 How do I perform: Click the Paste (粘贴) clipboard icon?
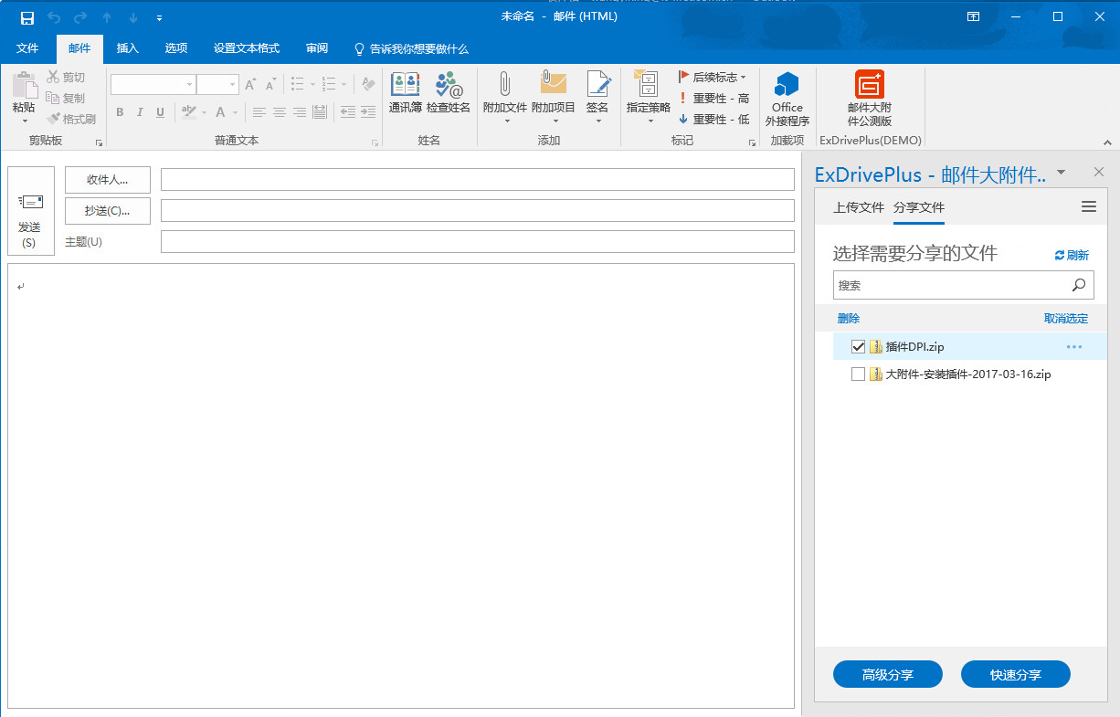click(x=24, y=85)
